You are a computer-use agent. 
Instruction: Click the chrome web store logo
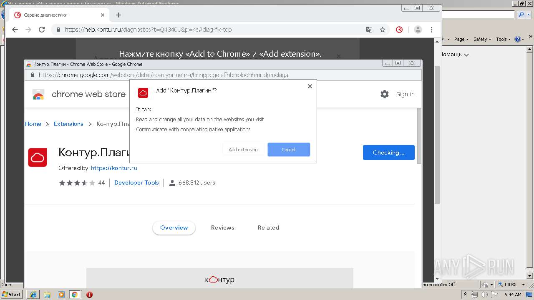[x=79, y=95]
